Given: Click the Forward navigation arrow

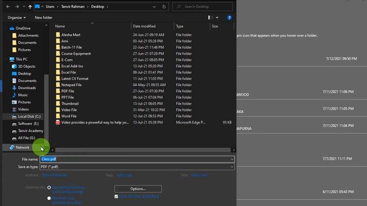Looking at the screenshot, I should coord(17,7).
